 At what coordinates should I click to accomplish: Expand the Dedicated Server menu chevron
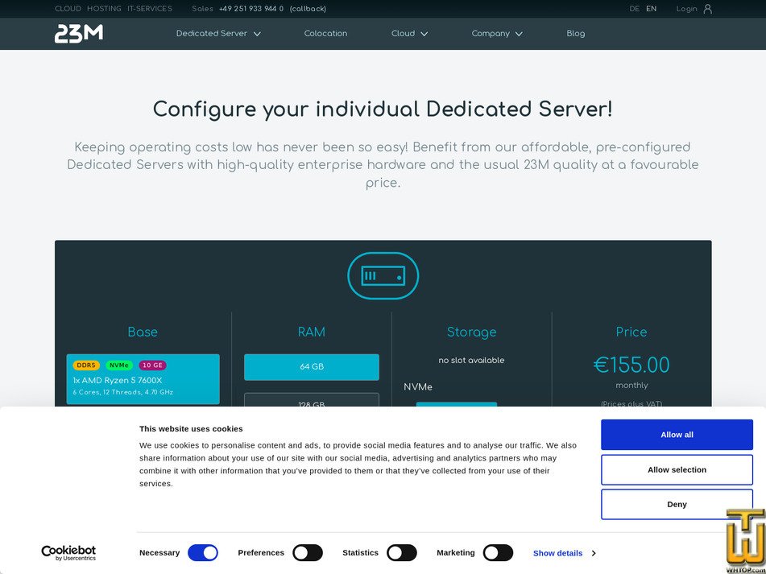pyautogui.click(x=257, y=34)
